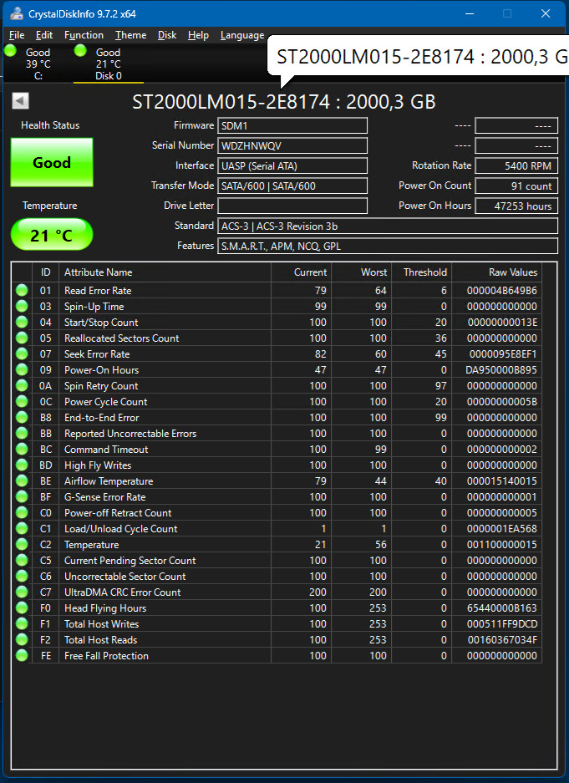Click the Worst column header
Screen dimensions: 569x783
pos(361,272)
